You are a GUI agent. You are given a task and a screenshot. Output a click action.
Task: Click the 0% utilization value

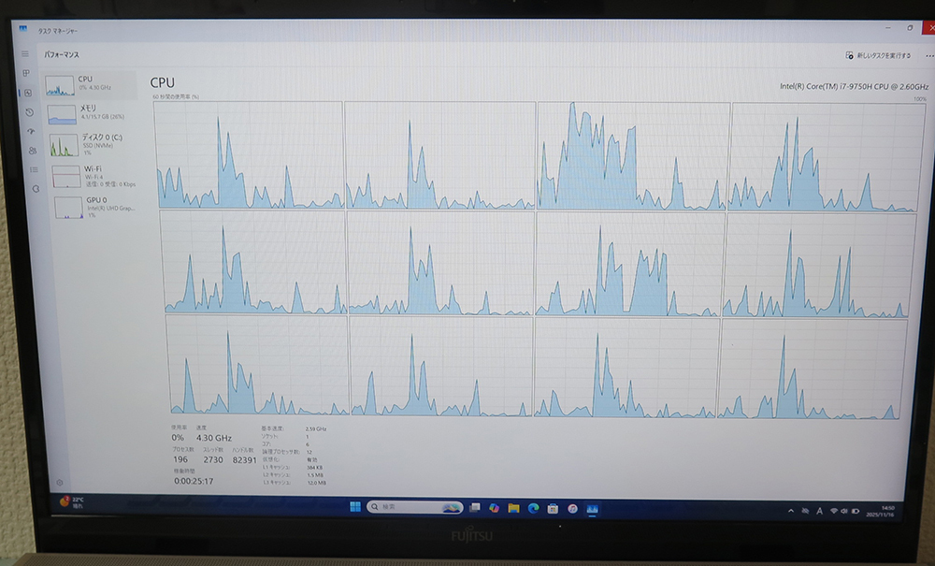(178, 437)
